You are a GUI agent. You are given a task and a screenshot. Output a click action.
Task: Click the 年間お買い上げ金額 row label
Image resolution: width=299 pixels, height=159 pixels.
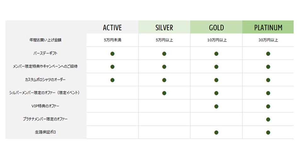[x=45, y=40]
